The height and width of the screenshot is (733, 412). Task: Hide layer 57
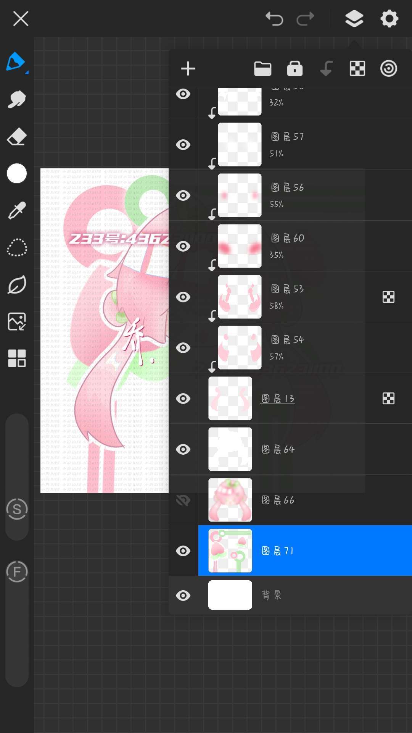pyautogui.click(x=183, y=145)
